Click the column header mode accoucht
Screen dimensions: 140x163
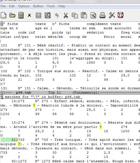click(118, 28)
